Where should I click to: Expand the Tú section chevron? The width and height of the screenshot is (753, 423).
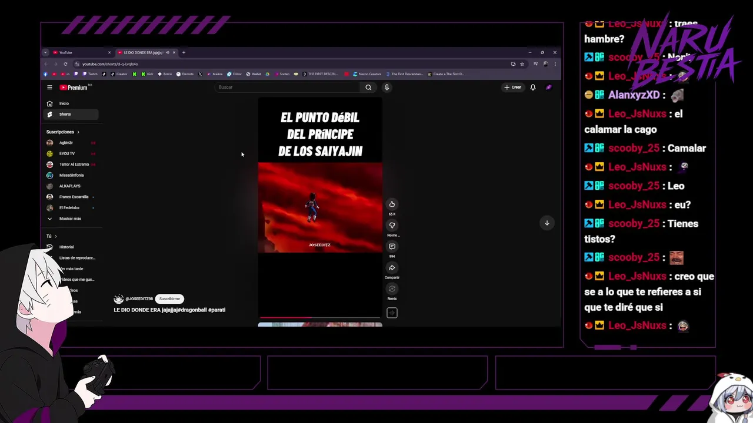[55, 236]
